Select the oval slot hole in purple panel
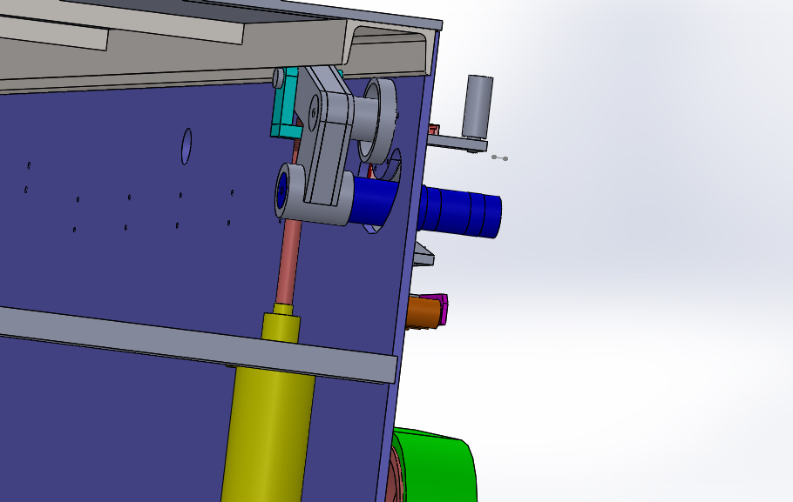The width and height of the screenshot is (793, 502). tap(186, 146)
